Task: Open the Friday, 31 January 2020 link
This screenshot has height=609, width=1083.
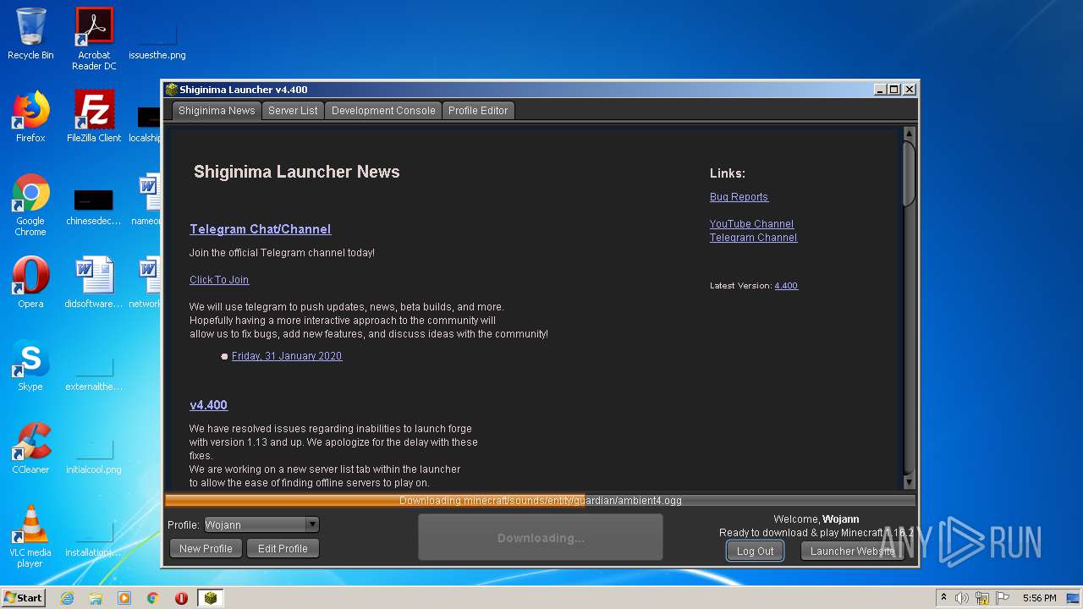Action: click(x=287, y=356)
